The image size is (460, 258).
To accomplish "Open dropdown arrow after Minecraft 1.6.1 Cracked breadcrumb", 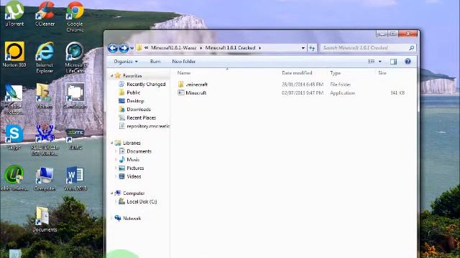I will point(259,48).
